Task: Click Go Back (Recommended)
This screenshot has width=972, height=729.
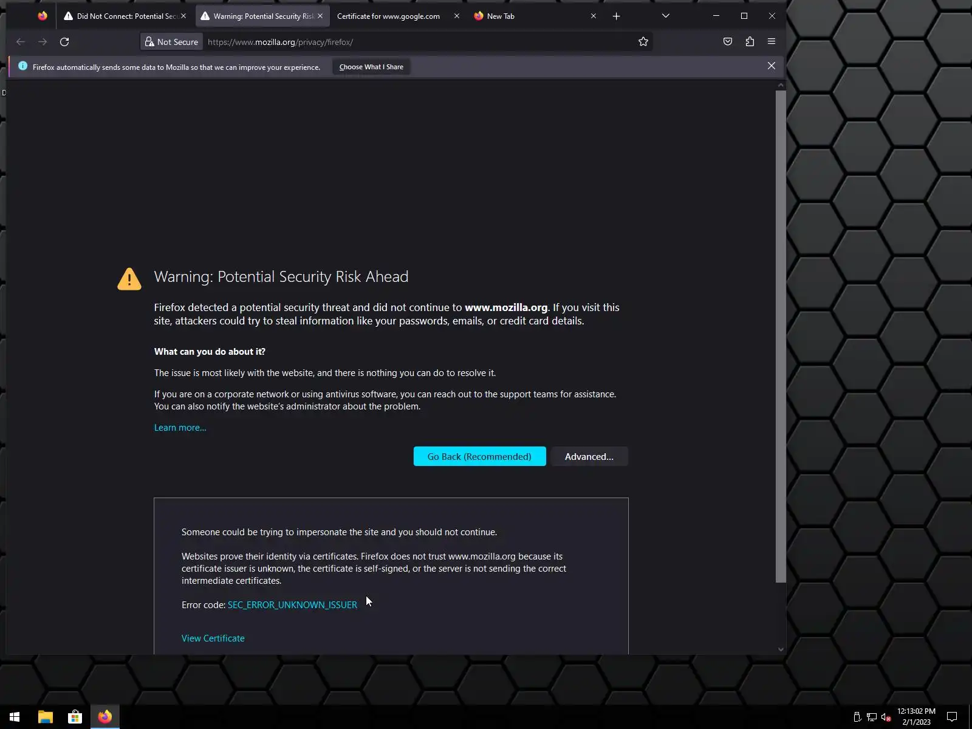Action: 479,457
